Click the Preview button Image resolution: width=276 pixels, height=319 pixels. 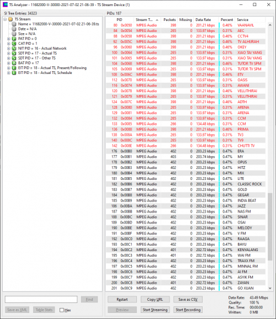point(122,310)
